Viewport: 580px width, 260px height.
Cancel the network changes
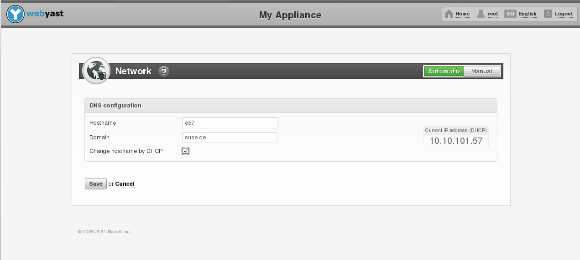(x=125, y=184)
